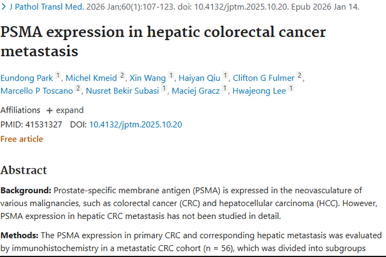Open author Eundong Park's link

click(26, 78)
